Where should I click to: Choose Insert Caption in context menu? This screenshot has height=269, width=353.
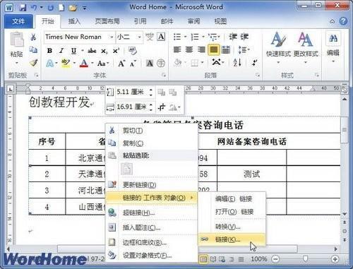pyautogui.click(x=152, y=227)
